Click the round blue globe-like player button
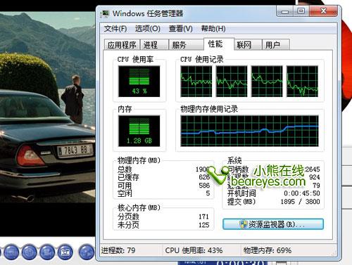 coord(29,252)
